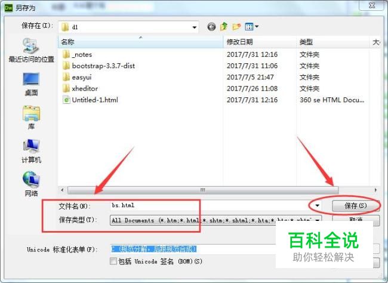Open Libraries (库) shortcut

(31, 118)
